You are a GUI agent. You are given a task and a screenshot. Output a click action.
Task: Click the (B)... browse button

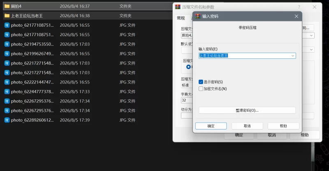tap(308, 28)
